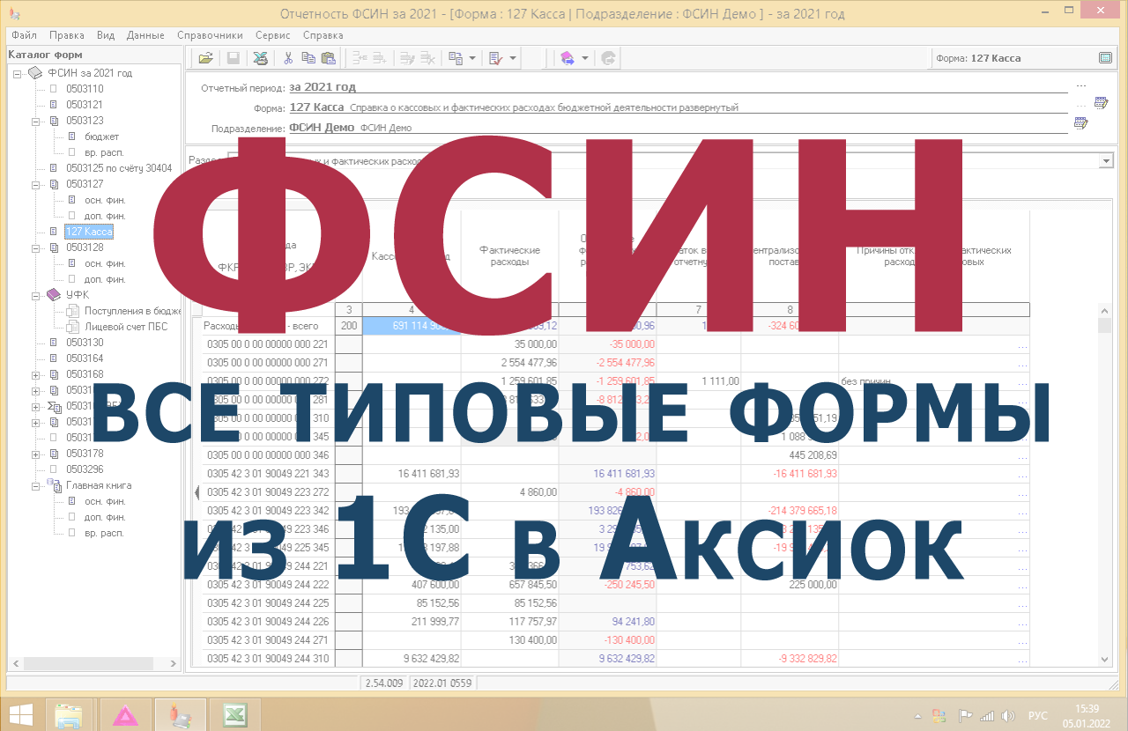Click the teal window icon beside Форма: 127 Касса
Image resolution: width=1128 pixels, height=731 pixels.
[1105, 58]
